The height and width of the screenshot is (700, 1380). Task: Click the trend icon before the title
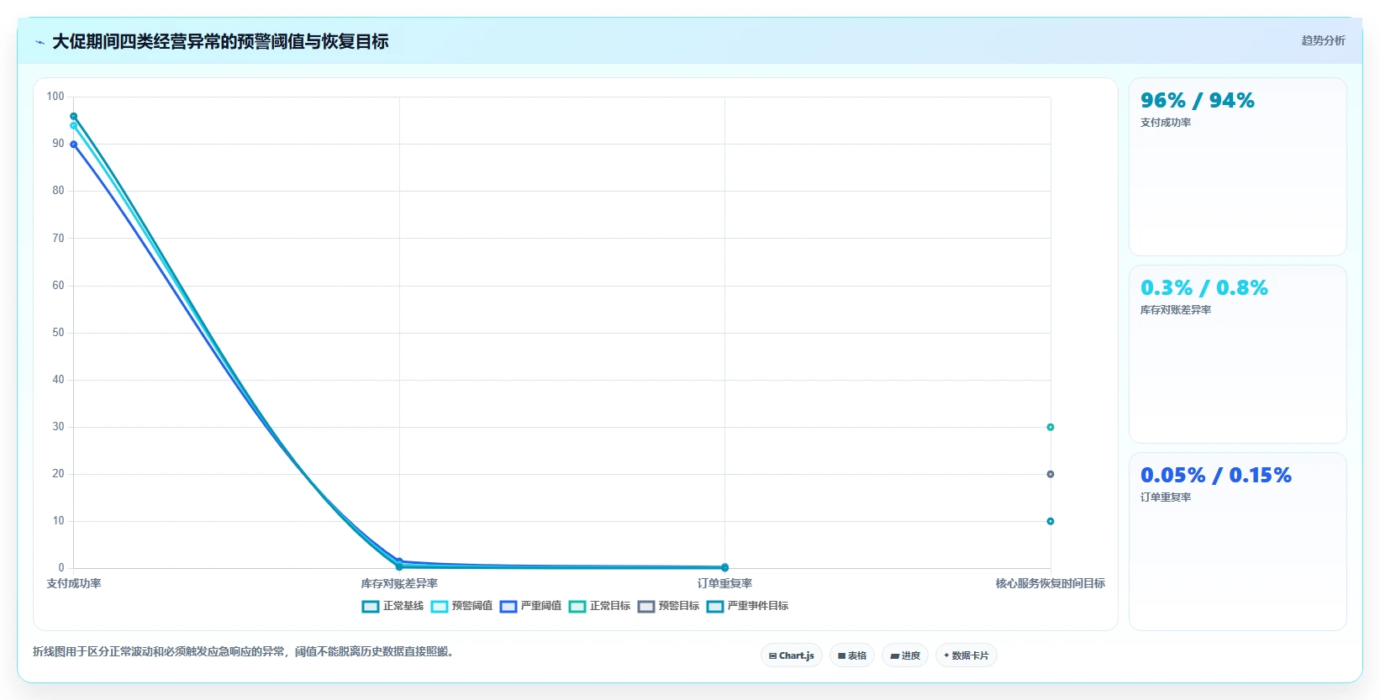[40, 42]
